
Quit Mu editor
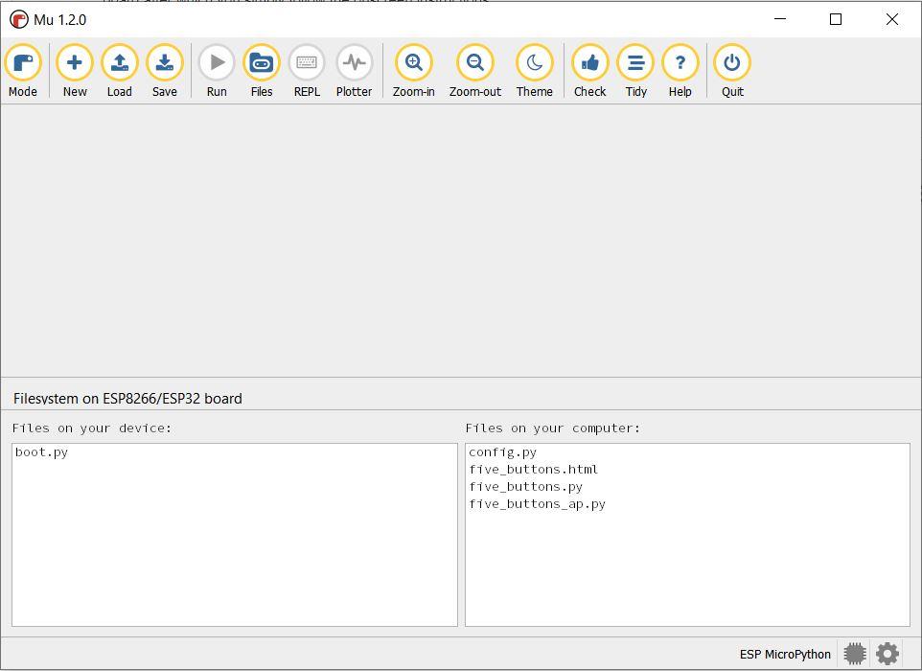click(732, 71)
